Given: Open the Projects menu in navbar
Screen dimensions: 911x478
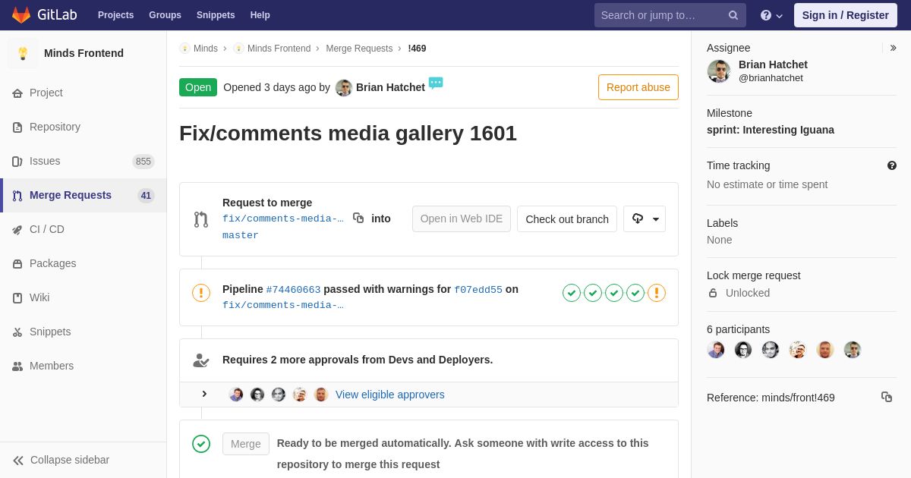Looking at the screenshot, I should point(115,15).
